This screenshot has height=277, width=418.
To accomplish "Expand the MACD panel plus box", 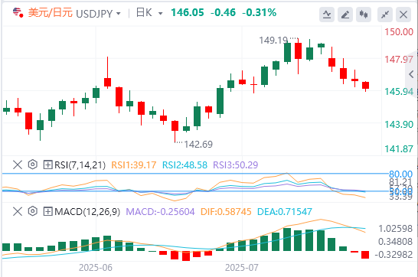I will 47,212.
